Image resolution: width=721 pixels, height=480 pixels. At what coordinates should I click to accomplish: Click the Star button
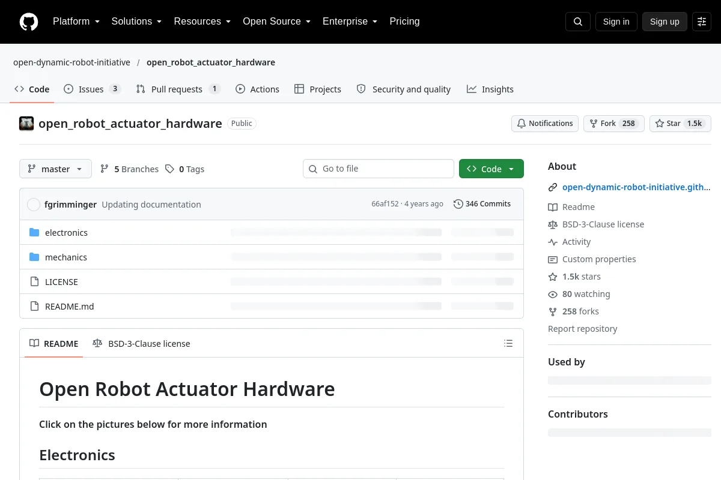(x=680, y=124)
